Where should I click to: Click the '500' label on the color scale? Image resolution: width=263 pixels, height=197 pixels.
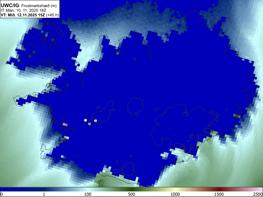[x=131, y=194]
